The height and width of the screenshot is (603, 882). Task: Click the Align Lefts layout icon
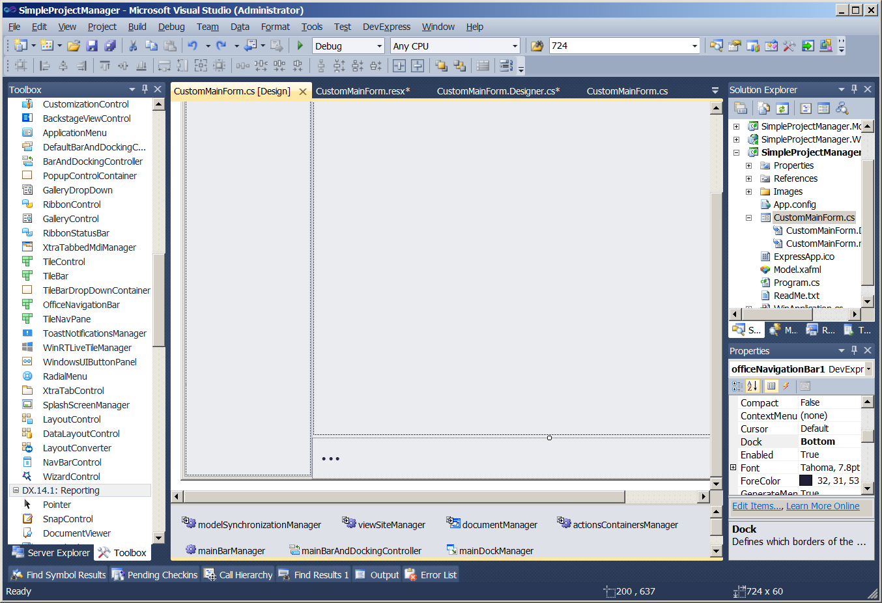pos(45,65)
